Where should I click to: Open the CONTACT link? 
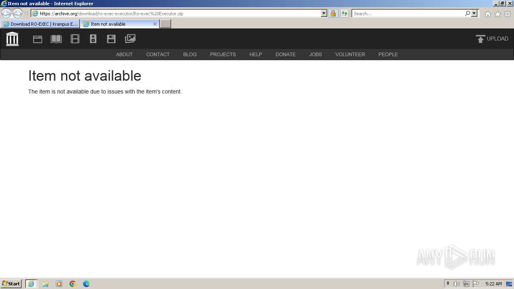(158, 55)
